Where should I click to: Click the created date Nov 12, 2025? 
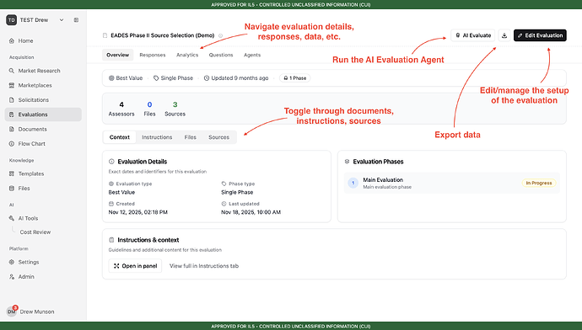[138, 212]
